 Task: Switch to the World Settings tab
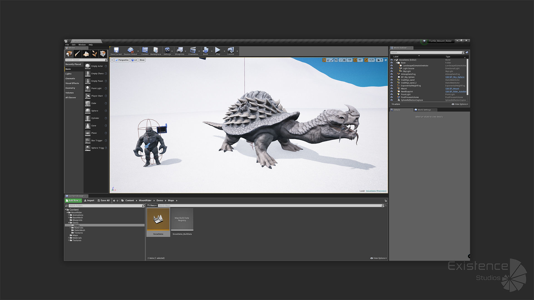pyautogui.click(x=424, y=110)
